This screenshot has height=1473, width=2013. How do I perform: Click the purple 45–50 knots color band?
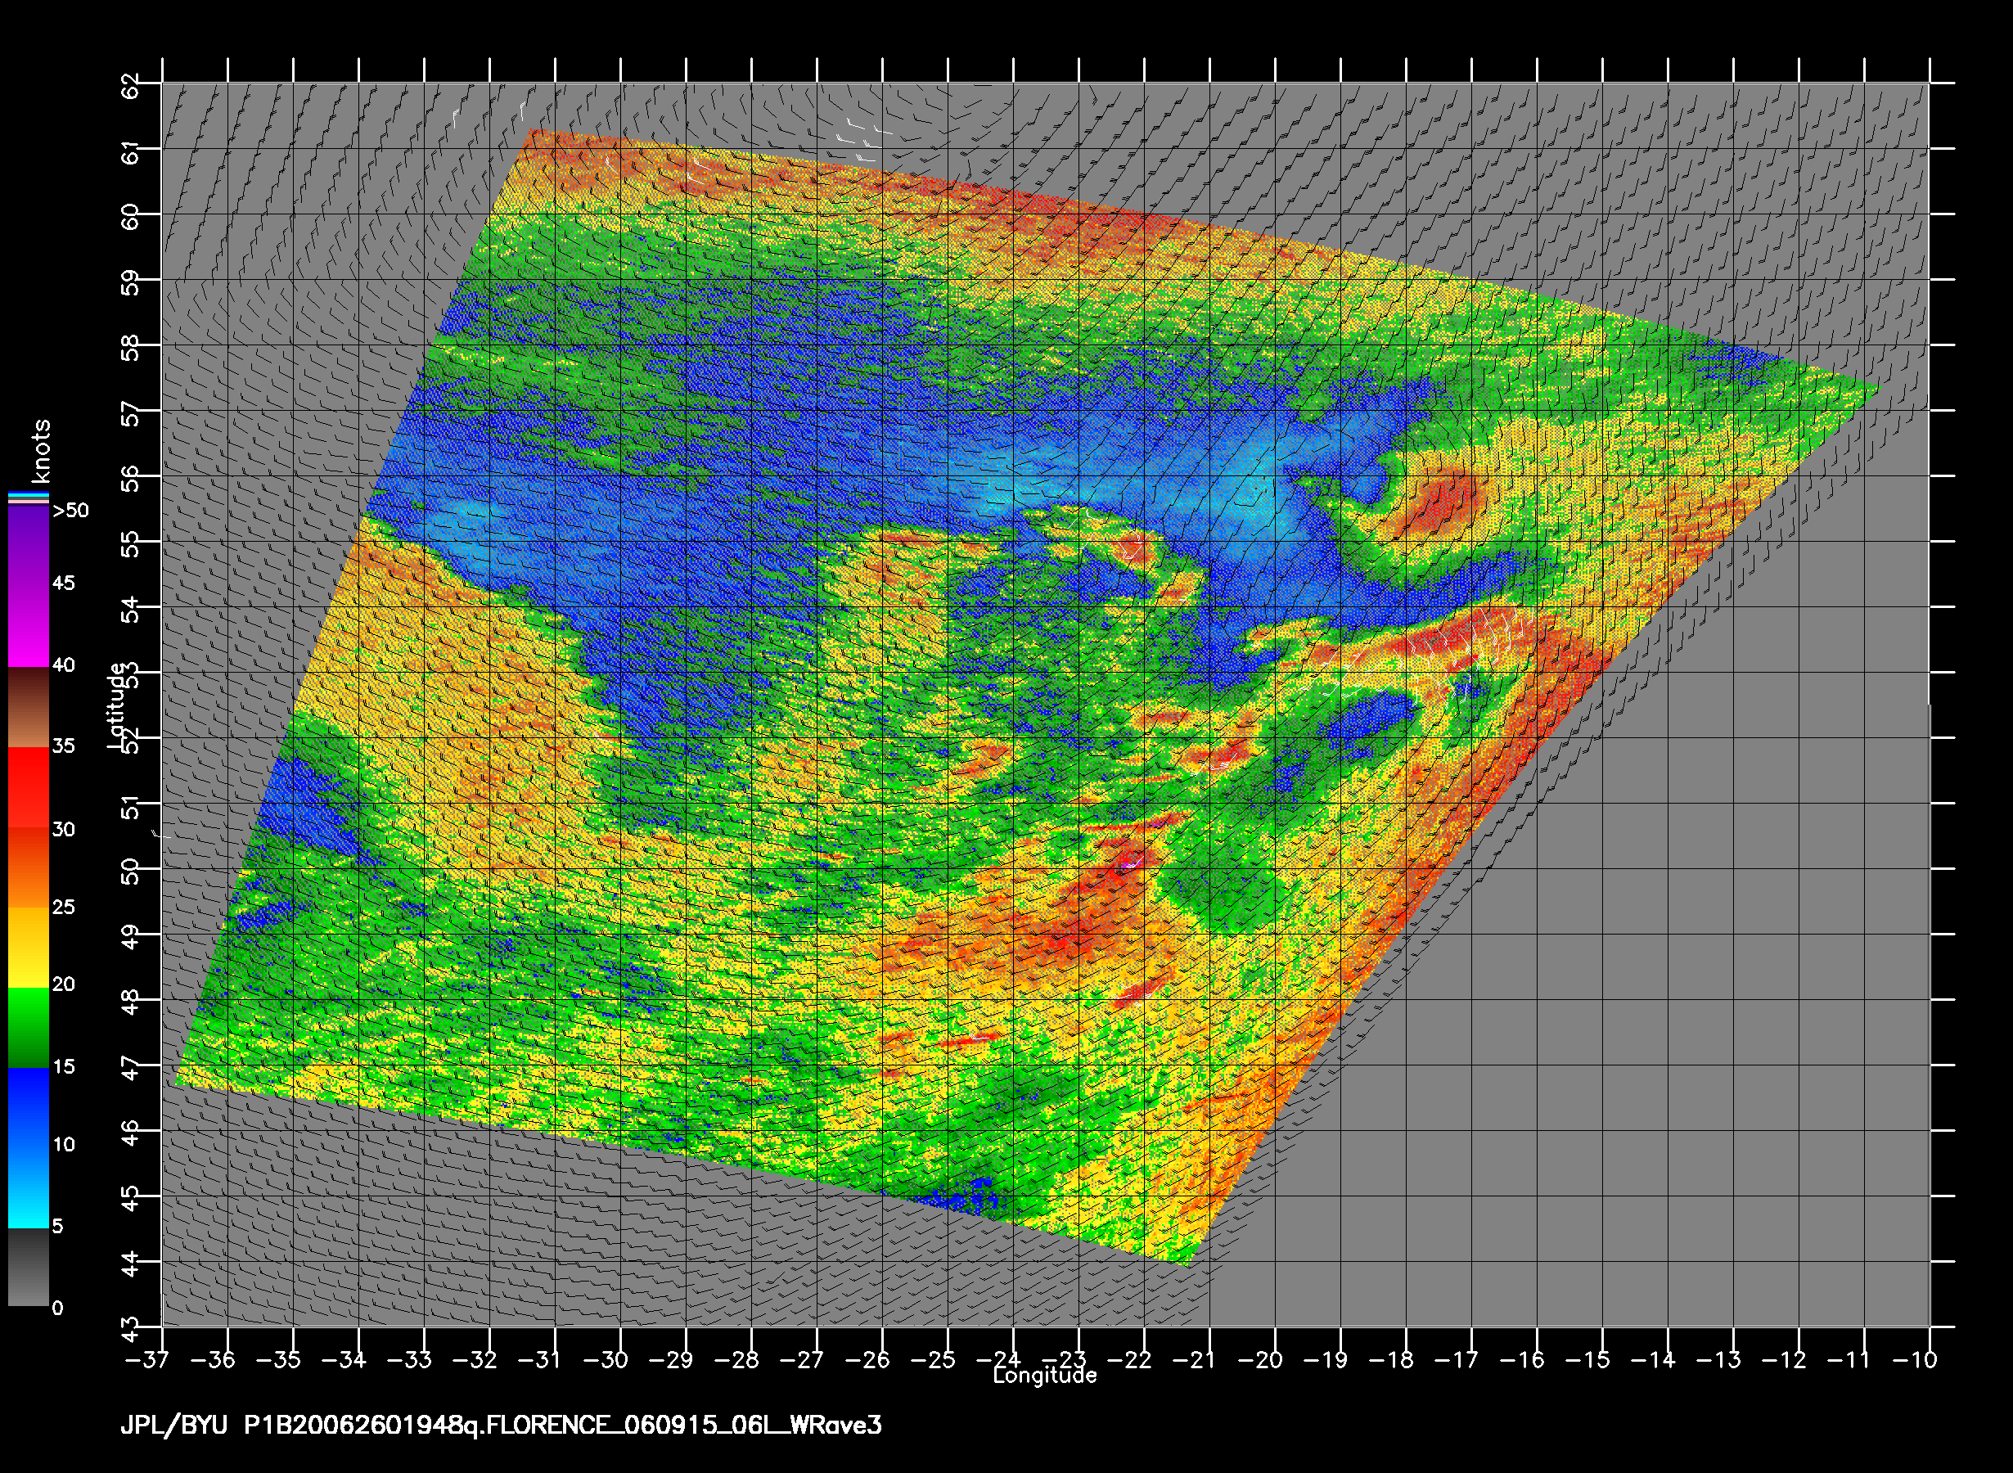(29, 545)
